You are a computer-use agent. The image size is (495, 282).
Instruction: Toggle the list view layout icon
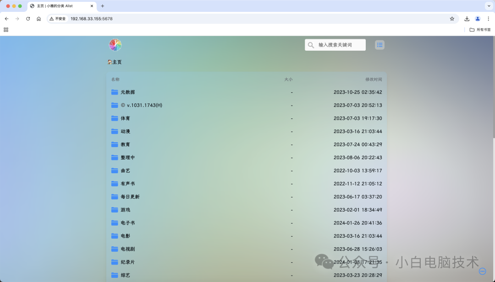(x=379, y=45)
